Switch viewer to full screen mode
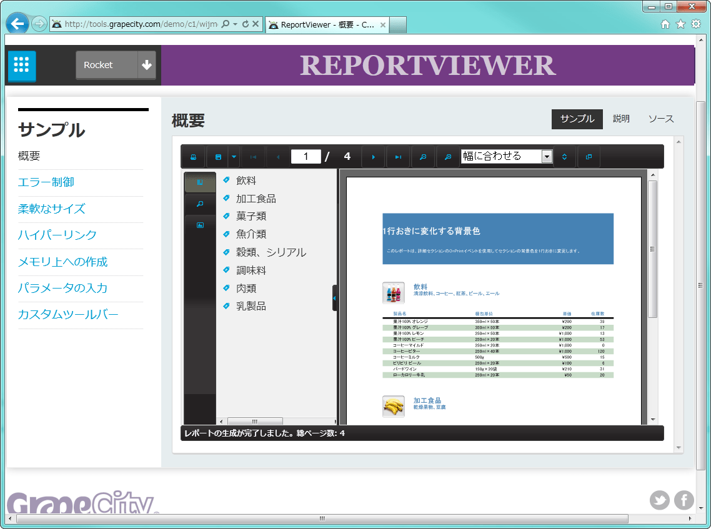This screenshot has width=711, height=529. 588,156
